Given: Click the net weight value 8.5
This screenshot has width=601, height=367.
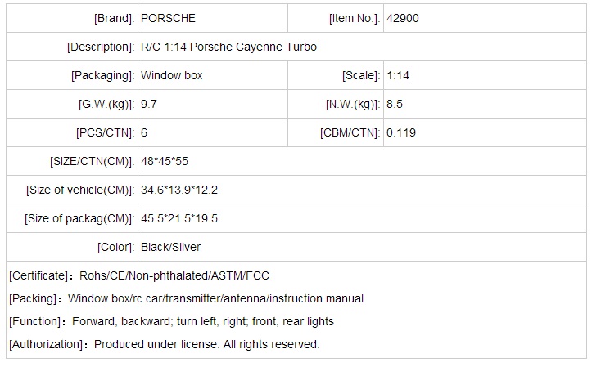Looking at the screenshot, I should pyautogui.click(x=395, y=104).
